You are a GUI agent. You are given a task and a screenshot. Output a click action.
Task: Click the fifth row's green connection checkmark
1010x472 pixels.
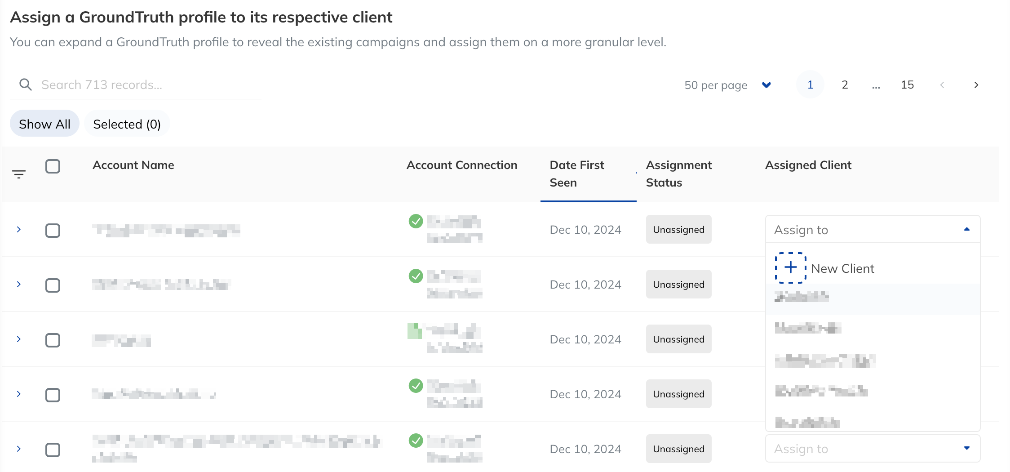(x=416, y=441)
